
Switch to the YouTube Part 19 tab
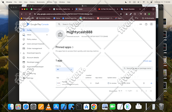(x=108, y=9)
